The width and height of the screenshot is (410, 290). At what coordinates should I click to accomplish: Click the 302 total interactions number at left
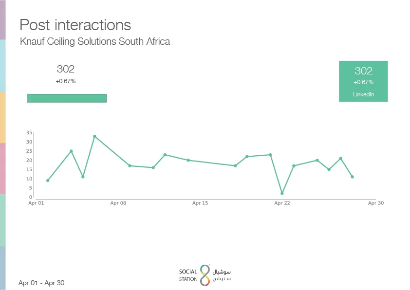pos(66,69)
